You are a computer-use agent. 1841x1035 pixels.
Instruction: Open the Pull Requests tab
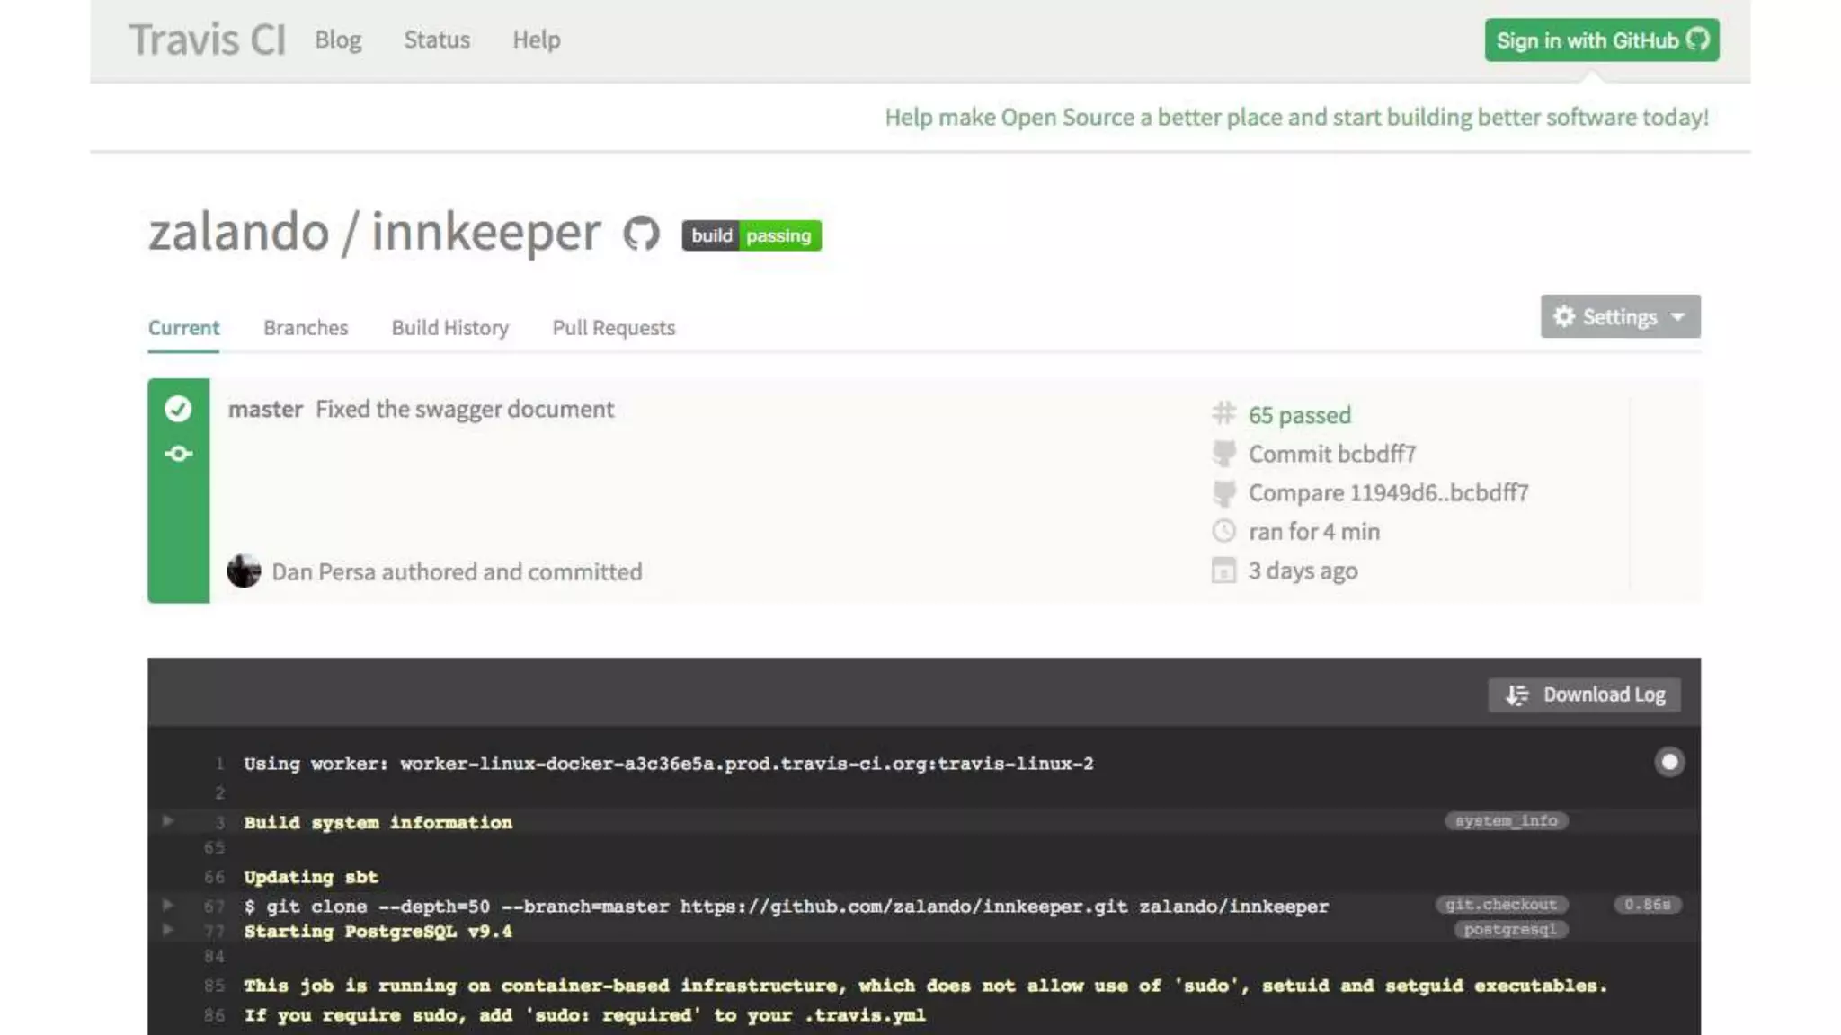coord(613,328)
